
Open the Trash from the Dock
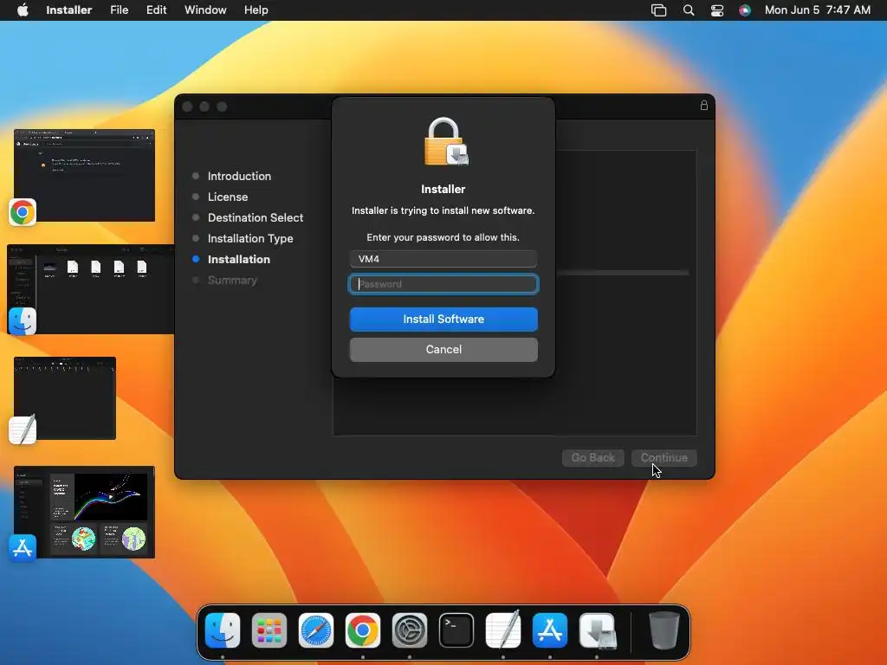(x=664, y=630)
